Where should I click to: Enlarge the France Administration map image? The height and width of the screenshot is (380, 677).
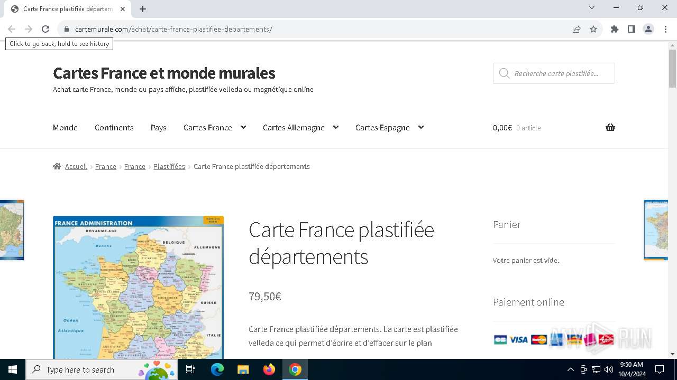(138, 287)
